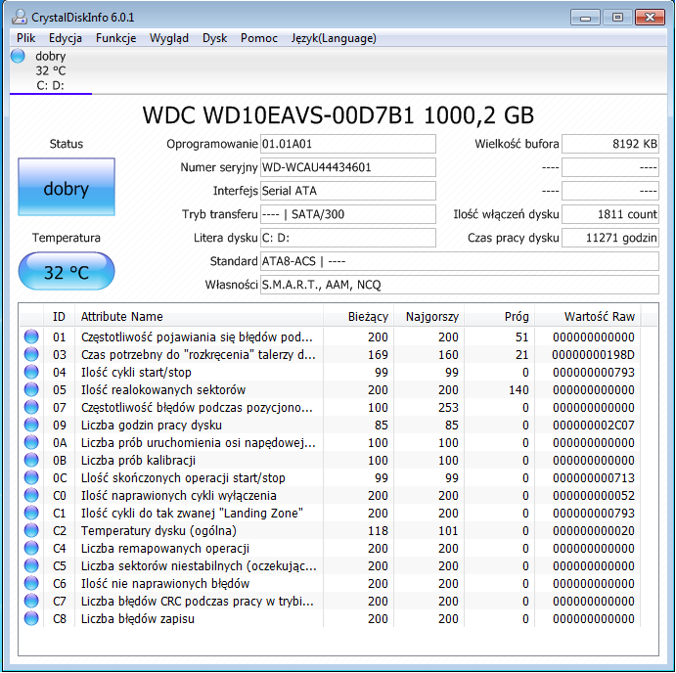Click the power-on count field 1811 count

[x=610, y=214]
